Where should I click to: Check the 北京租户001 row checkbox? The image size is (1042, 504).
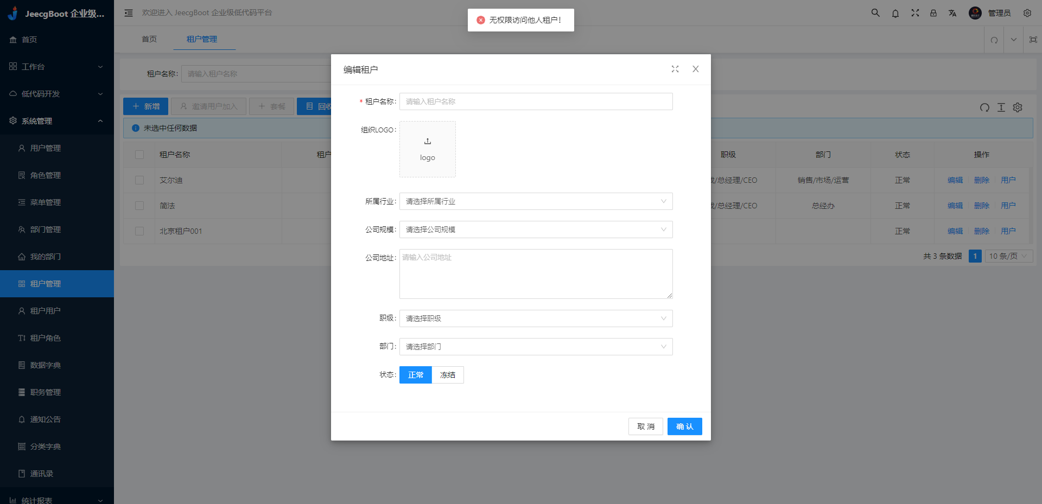pyautogui.click(x=139, y=231)
